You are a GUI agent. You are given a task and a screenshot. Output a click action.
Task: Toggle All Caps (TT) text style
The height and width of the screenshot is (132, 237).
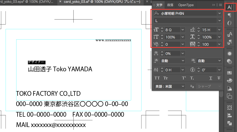click(x=157, y=78)
